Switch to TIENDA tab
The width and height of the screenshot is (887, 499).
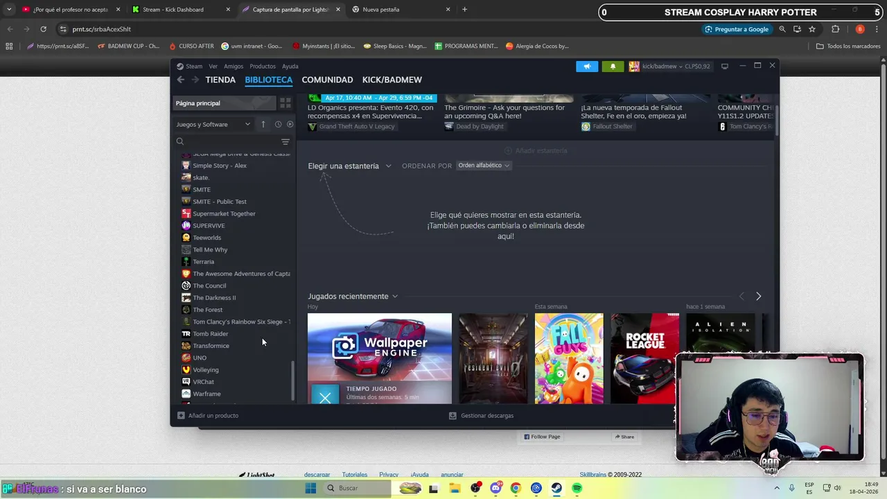pos(220,80)
